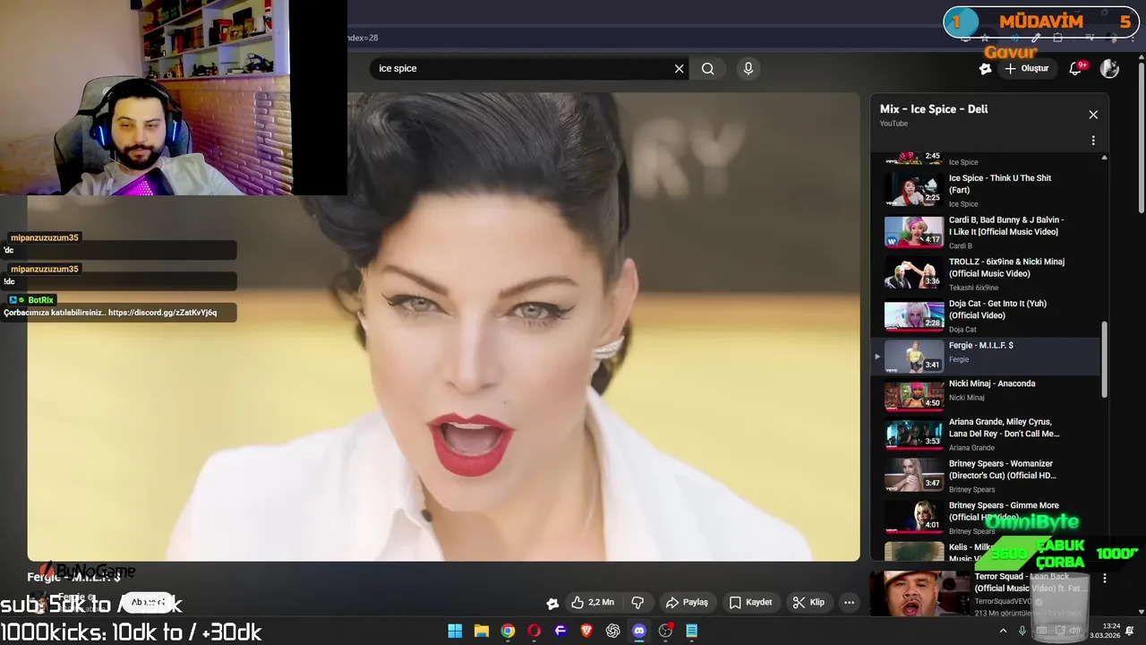Click the 'Ariana Grande' channel name
This screenshot has height=645, width=1146.
[x=971, y=448]
